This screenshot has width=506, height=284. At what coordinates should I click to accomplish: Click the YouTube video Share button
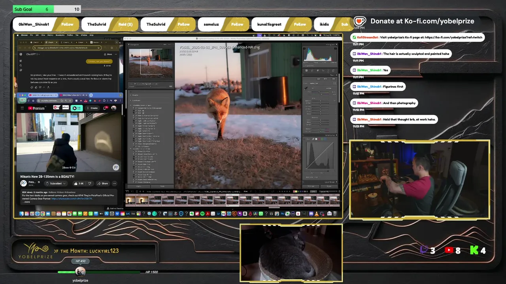(x=102, y=183)
